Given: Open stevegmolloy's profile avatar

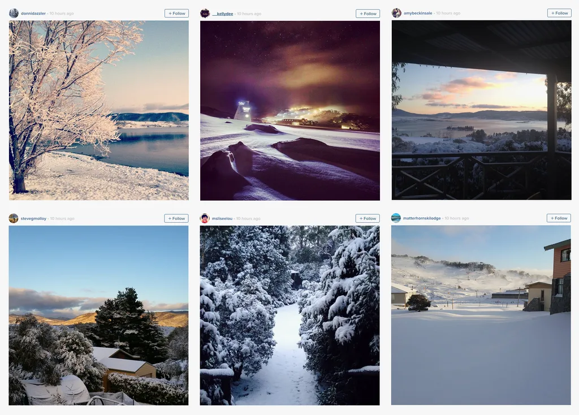Looking at the screenshot, I should [14, 218].
